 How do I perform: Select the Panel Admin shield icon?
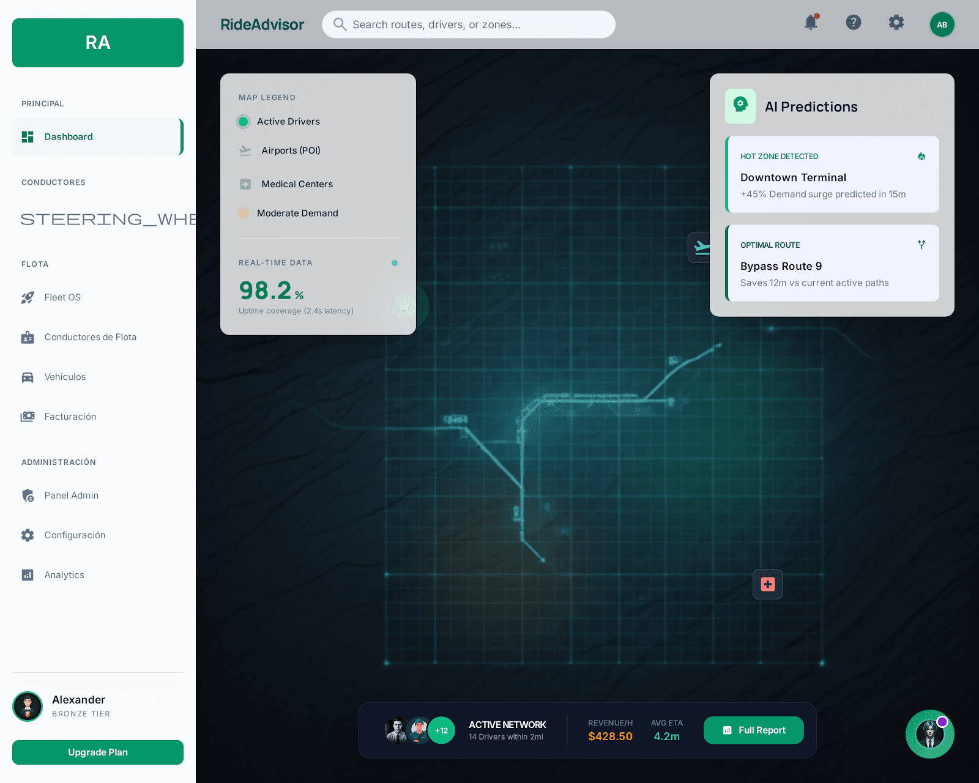[x=27, y=495]
